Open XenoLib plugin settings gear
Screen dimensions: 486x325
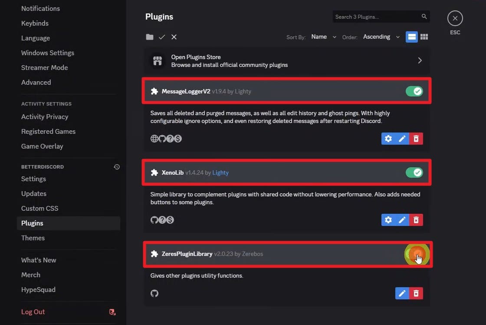pos(388,220)
